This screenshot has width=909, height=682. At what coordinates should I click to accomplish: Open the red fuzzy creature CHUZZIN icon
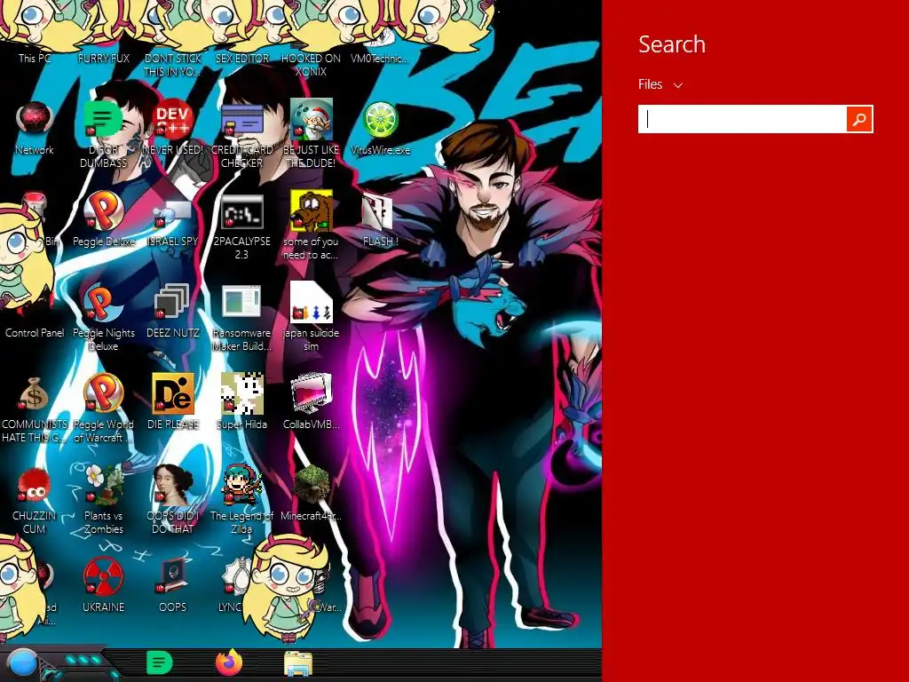(x=35, y=485)
